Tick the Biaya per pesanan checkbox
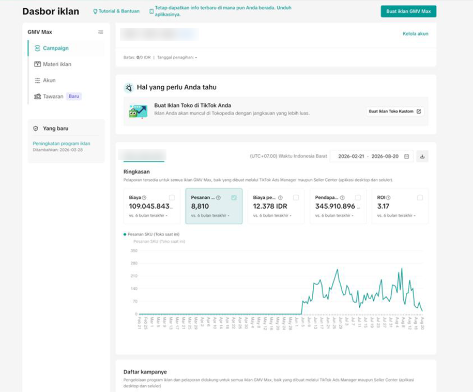 point(296,198)
